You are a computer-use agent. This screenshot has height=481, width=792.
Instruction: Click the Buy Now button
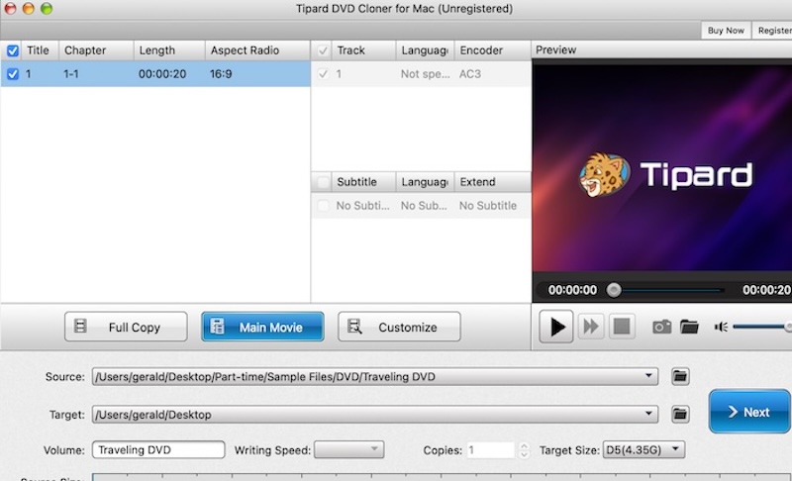[x=726, y=31]
